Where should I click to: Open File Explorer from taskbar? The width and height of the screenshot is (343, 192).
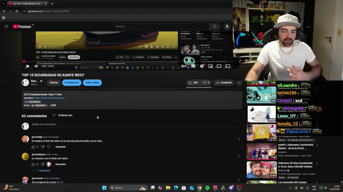168,188
